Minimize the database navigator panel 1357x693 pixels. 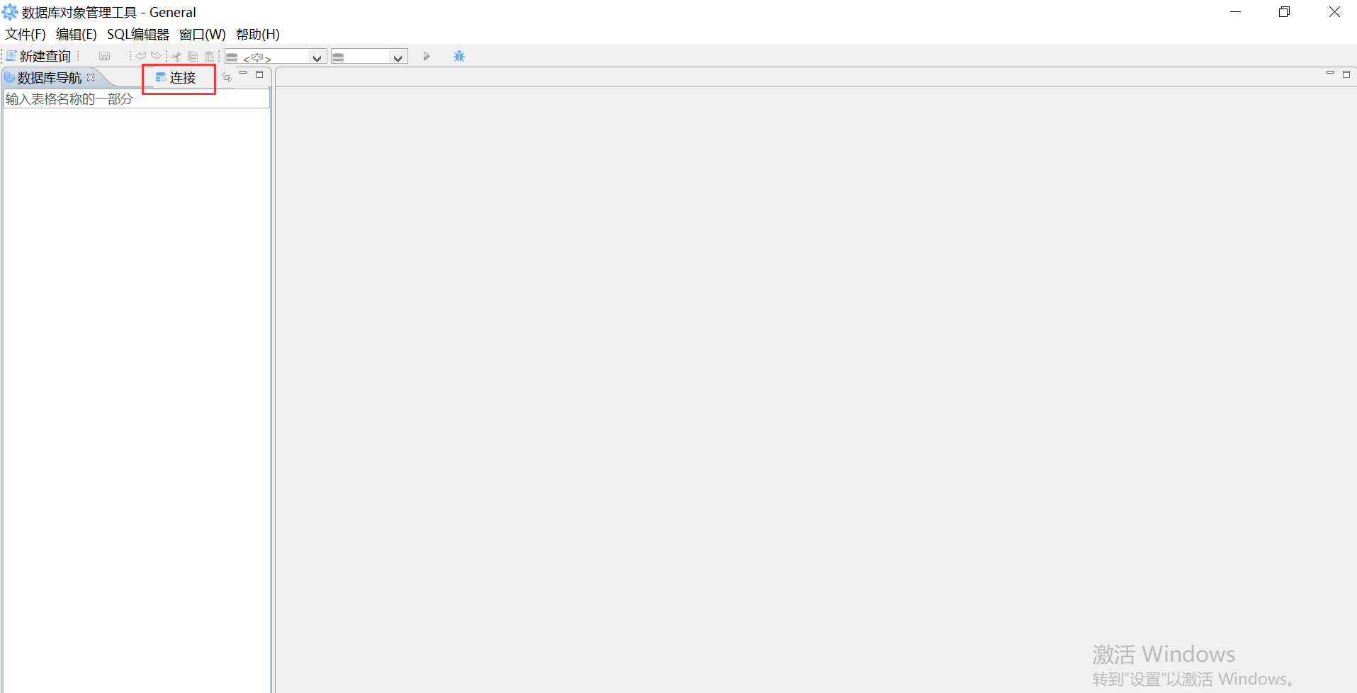tap(243, 74)
